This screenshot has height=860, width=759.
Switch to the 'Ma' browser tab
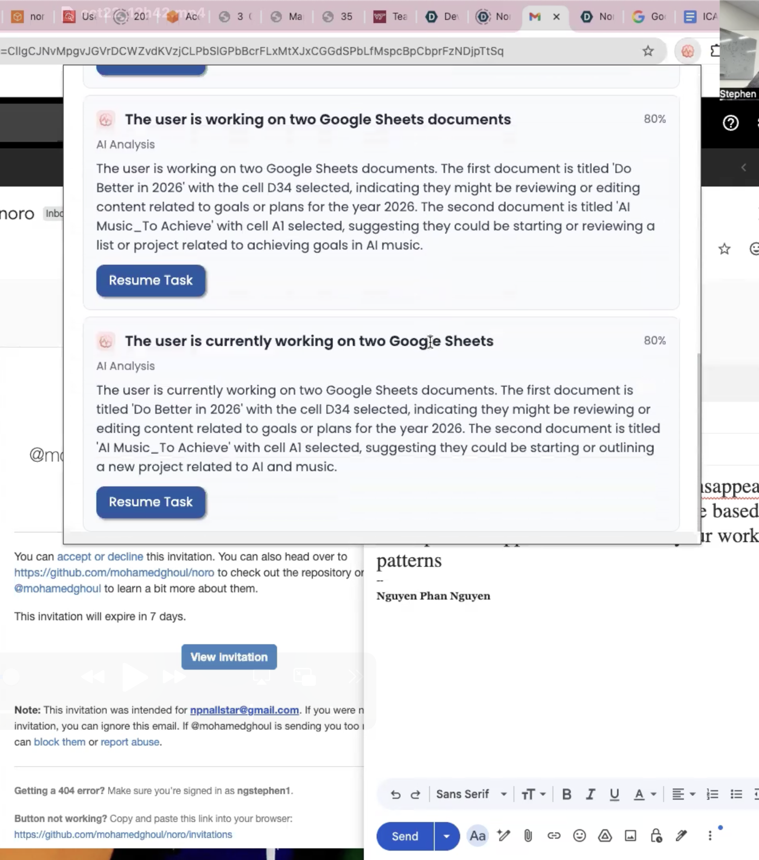(287, 16)
